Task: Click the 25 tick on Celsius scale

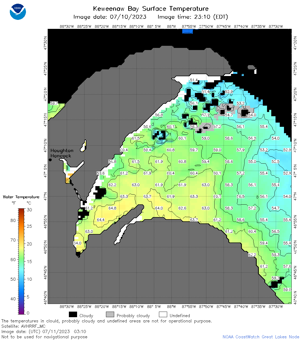Action: pyautogui.click(x=29, y=226)
